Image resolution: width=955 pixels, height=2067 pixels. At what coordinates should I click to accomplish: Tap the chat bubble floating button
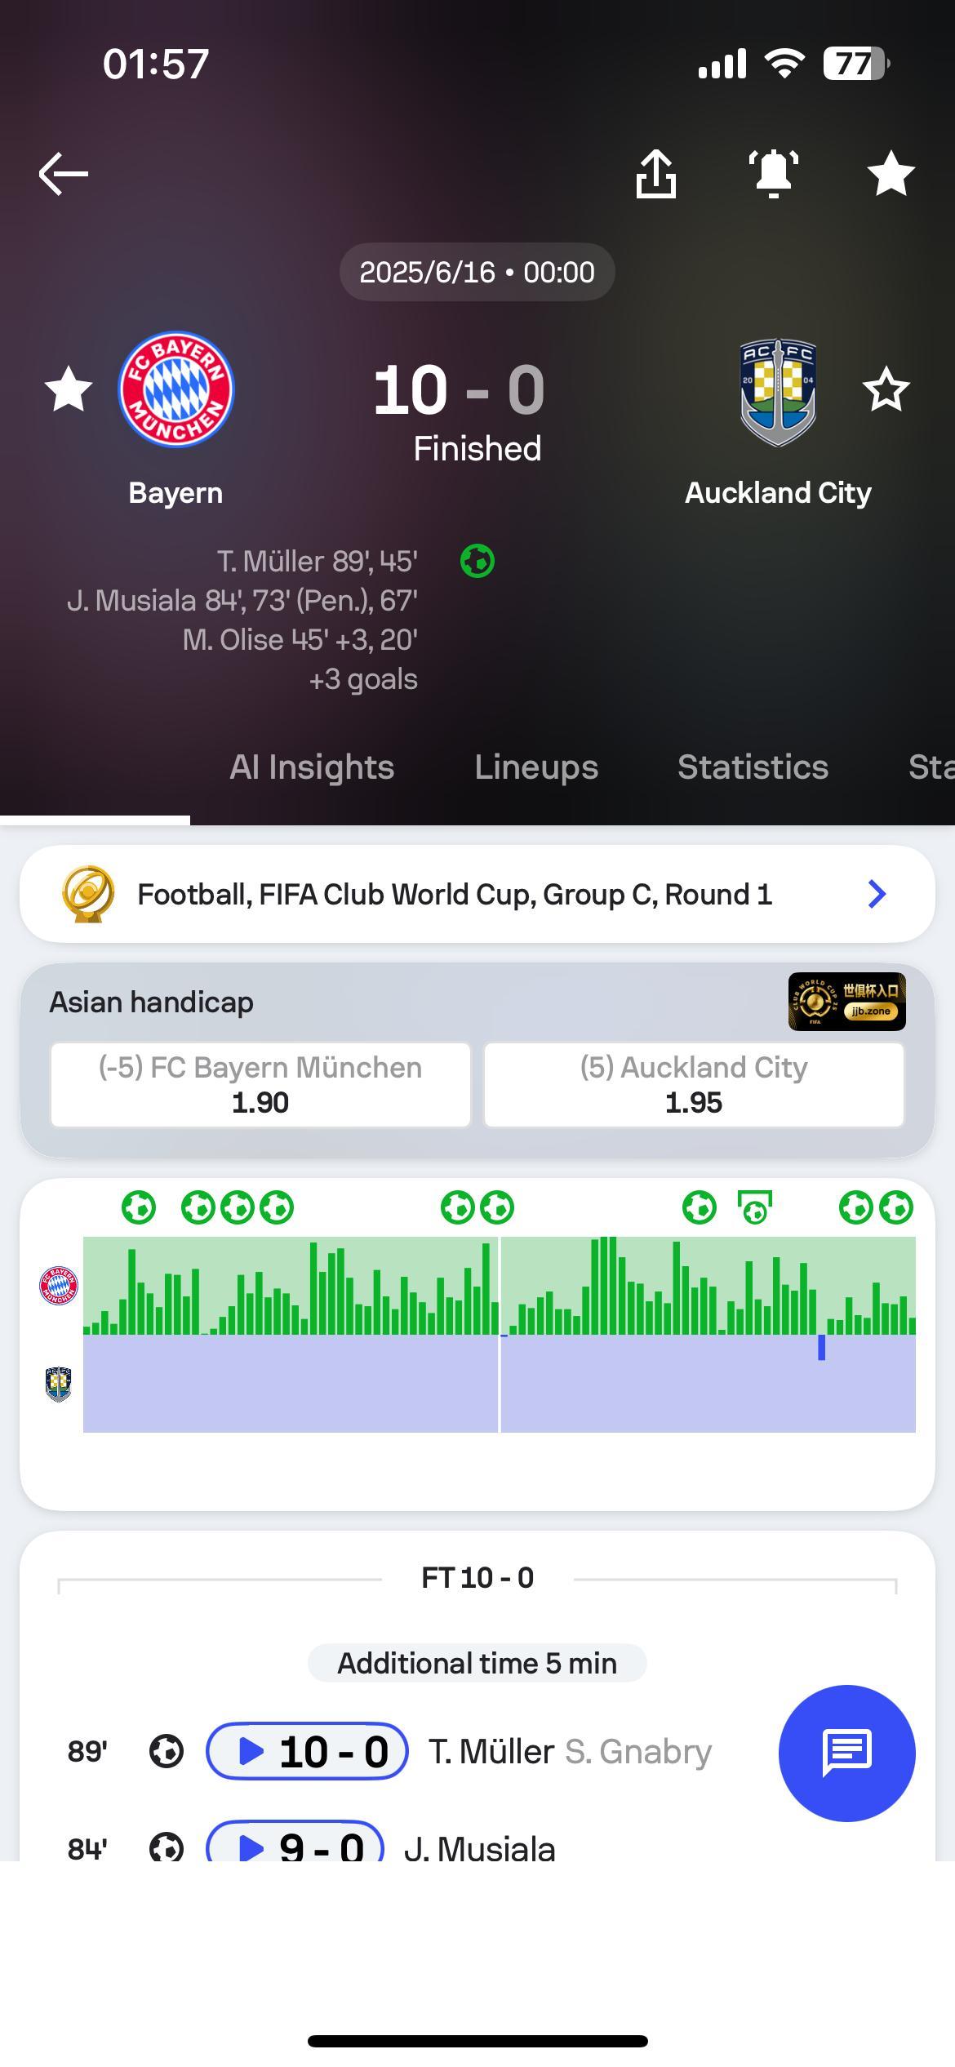pos(846,1753)
